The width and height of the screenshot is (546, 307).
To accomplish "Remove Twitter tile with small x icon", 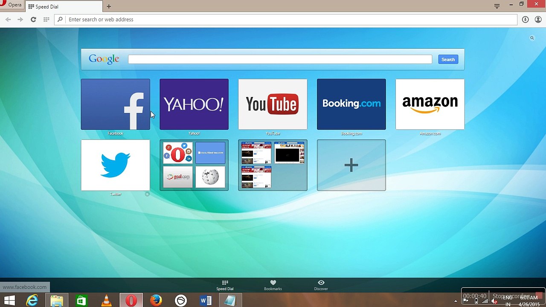I will 147,194.
